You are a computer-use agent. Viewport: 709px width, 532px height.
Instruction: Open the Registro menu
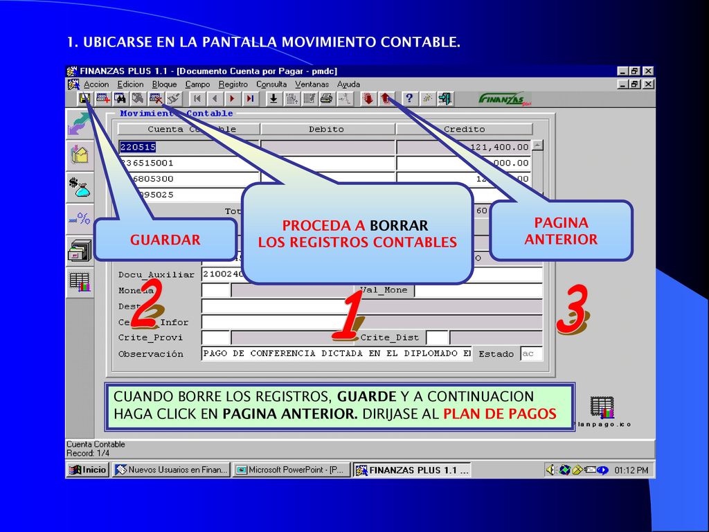[x=233, y=84]
